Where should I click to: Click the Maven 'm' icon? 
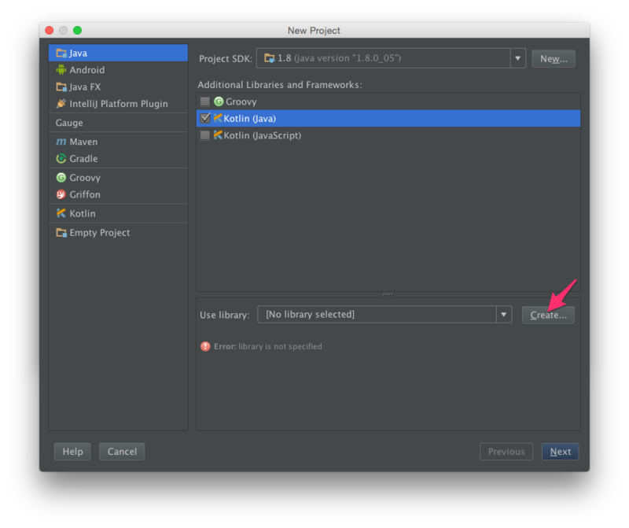[x=61, y=142]
